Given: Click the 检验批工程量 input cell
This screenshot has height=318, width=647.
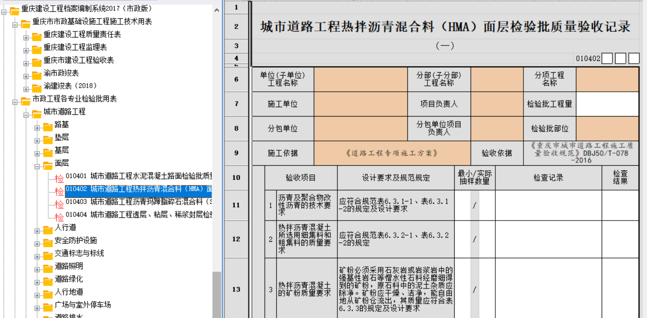Looking at the screenshot, I should click(608, 104).
